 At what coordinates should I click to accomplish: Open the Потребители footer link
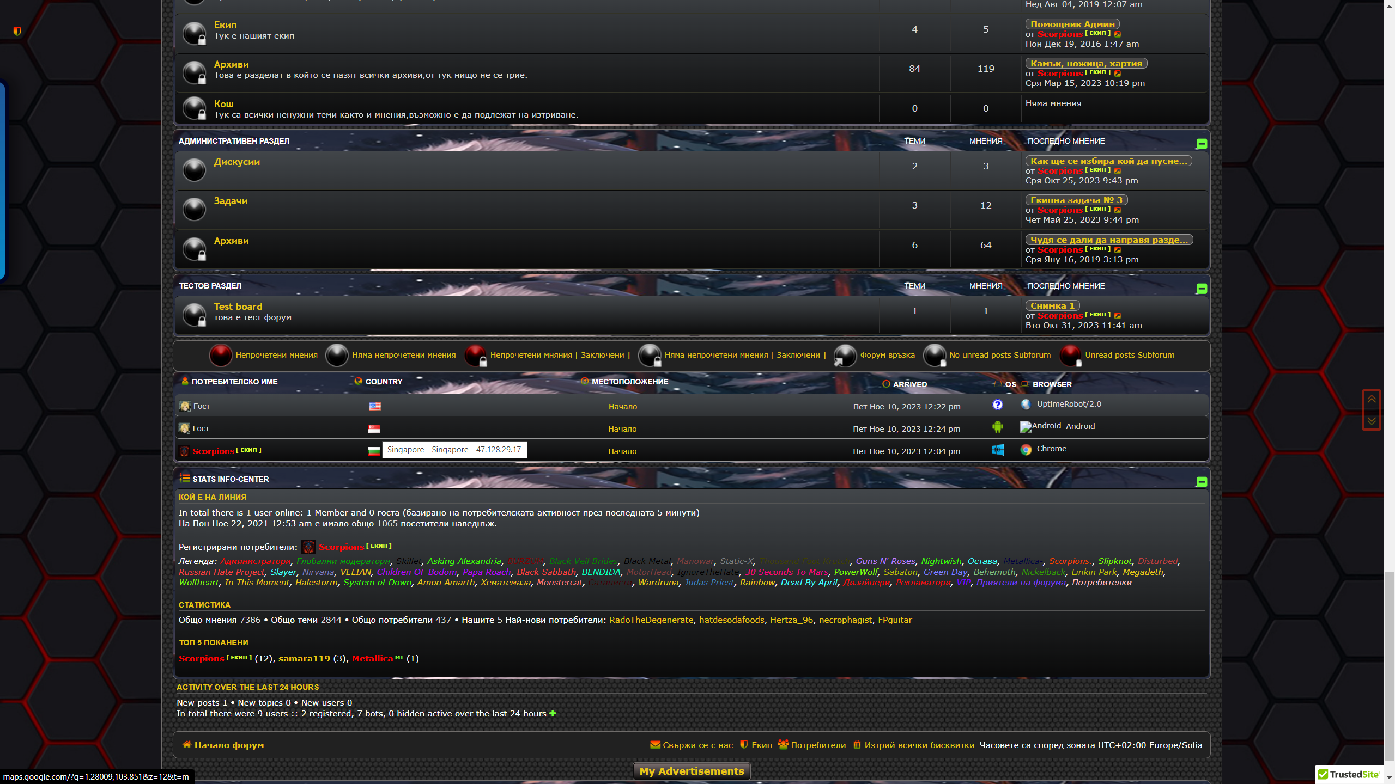(818, 745)
